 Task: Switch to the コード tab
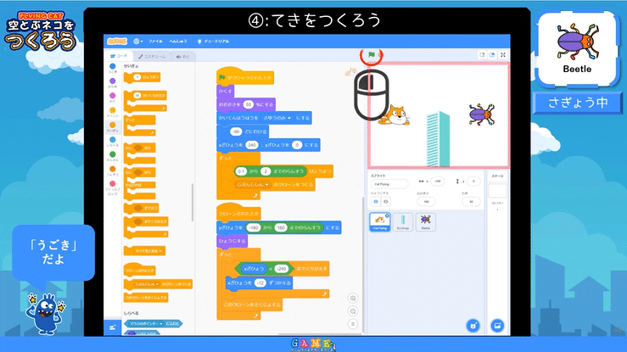pyautogui.click(x=119, y=56)
